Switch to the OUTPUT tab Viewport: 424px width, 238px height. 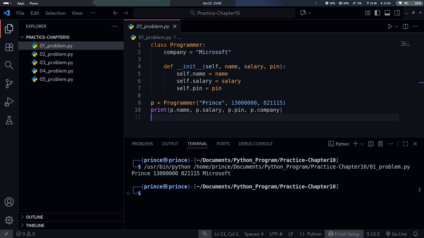(170, 144)
